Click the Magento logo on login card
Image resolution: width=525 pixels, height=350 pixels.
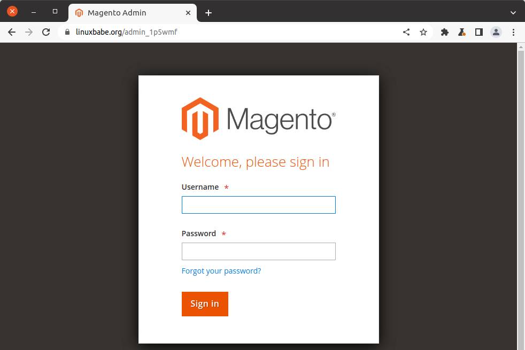tap(258, 119)
